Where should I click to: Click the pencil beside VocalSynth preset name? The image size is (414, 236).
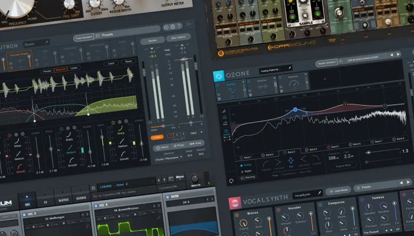[x=319, y=193]
